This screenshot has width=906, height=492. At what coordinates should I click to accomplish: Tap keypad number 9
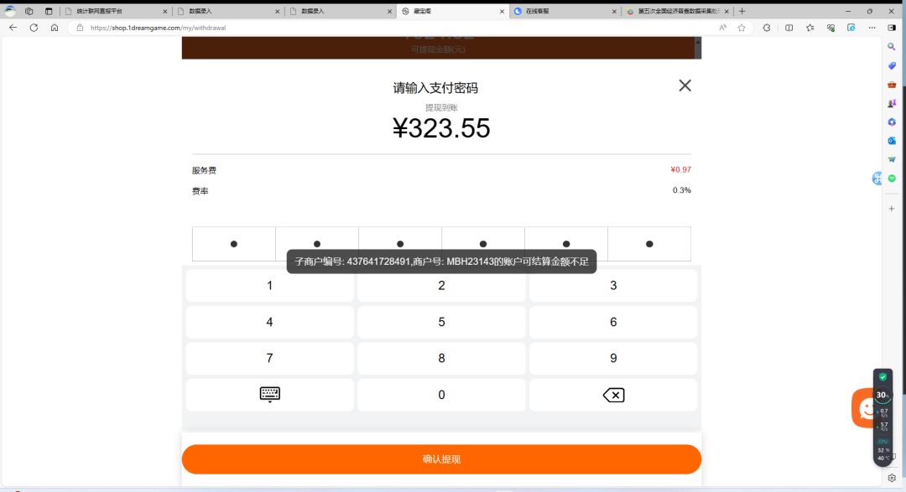tap(613, 358)
